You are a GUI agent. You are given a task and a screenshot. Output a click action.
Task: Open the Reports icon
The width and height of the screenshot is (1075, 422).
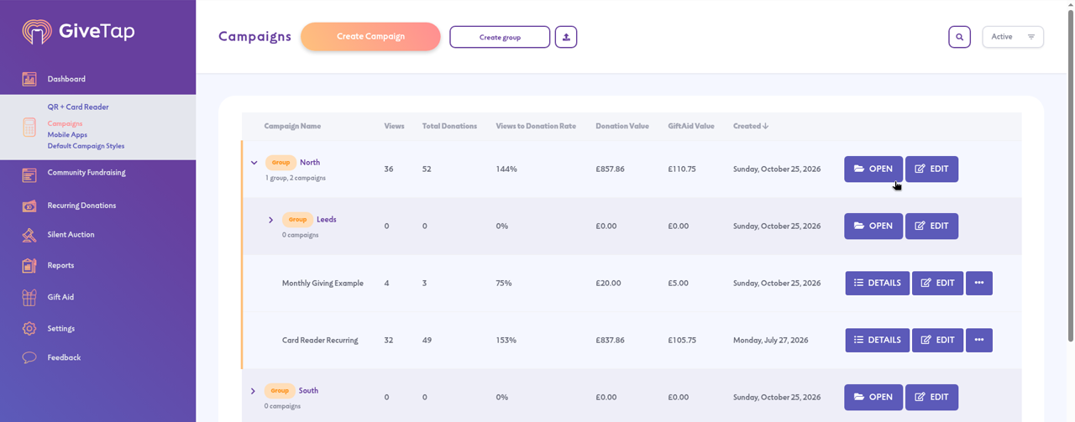(x=29, y=265)
